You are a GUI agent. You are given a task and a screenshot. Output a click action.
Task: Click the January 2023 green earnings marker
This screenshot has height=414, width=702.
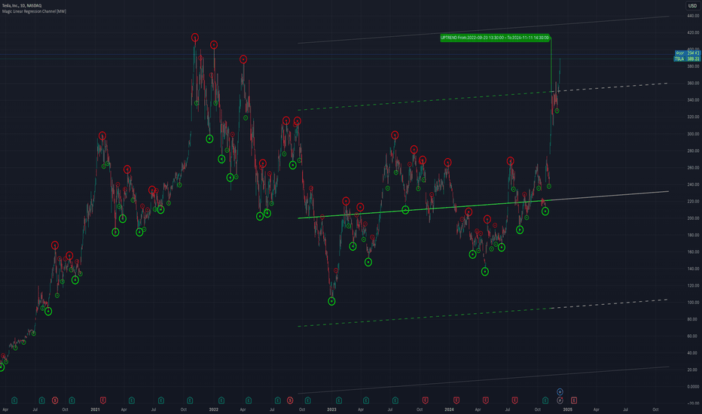pyautogui.click(x=339, y=400)
